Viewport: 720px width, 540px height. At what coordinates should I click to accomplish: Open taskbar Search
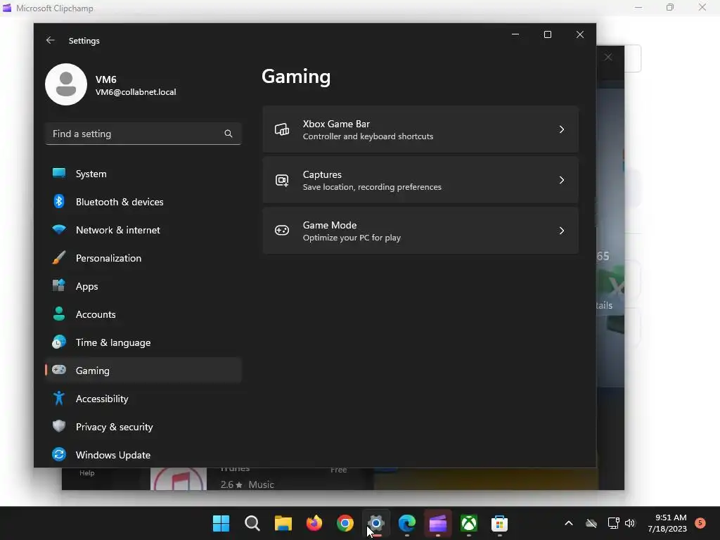(x=252, y=523)
